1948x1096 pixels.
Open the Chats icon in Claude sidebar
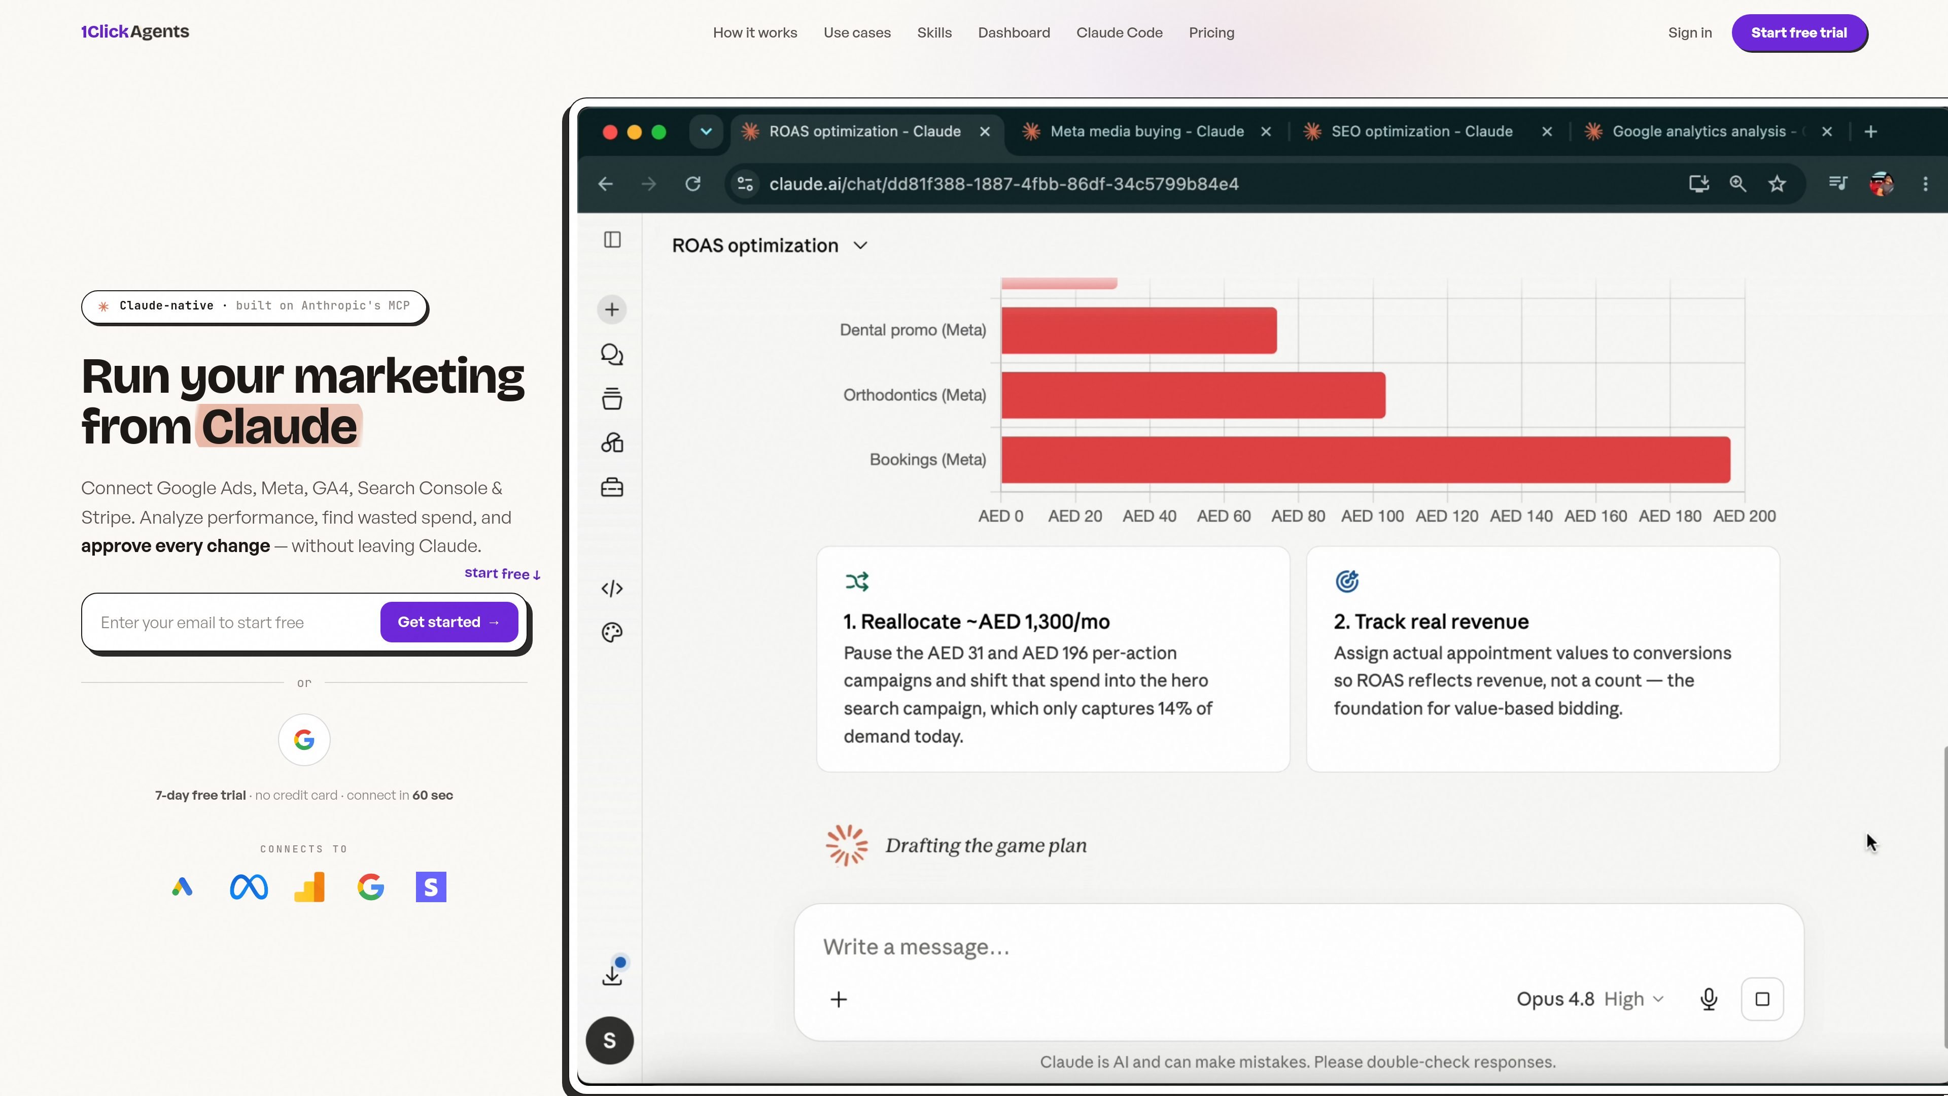612,354
